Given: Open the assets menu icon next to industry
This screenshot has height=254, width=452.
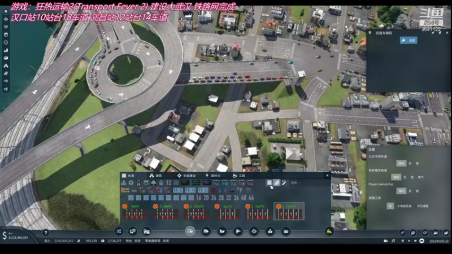Looking at the screenshot, I should (286, 231).
